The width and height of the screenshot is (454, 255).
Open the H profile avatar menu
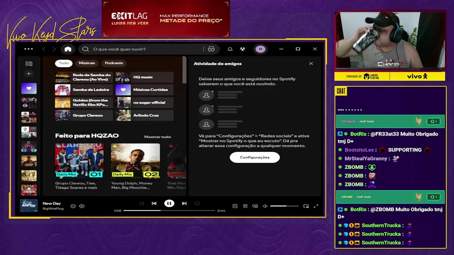pyautogui.click(x=260, y=49)
